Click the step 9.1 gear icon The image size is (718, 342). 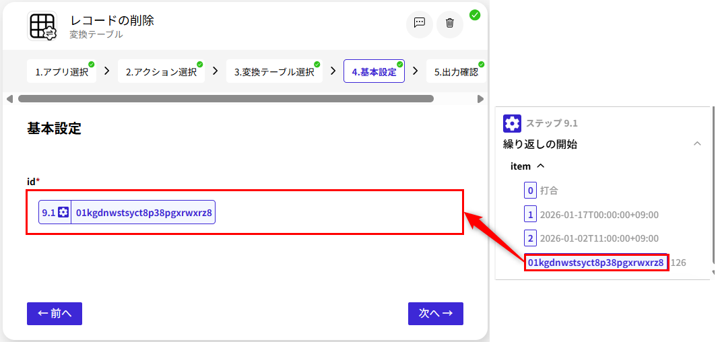[x=512, y=124]
